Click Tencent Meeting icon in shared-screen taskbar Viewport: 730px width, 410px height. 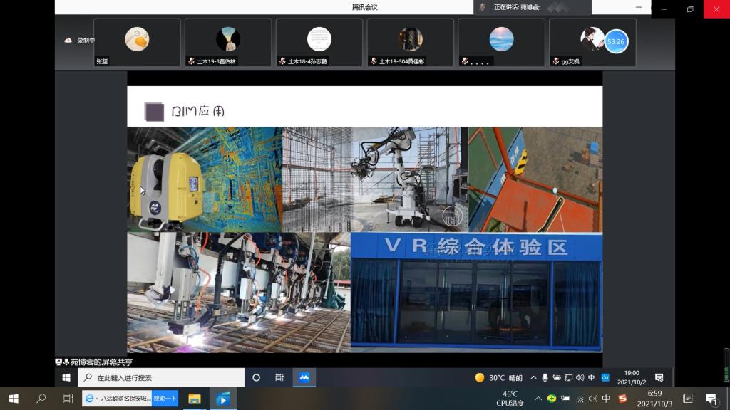coord(304,378)
